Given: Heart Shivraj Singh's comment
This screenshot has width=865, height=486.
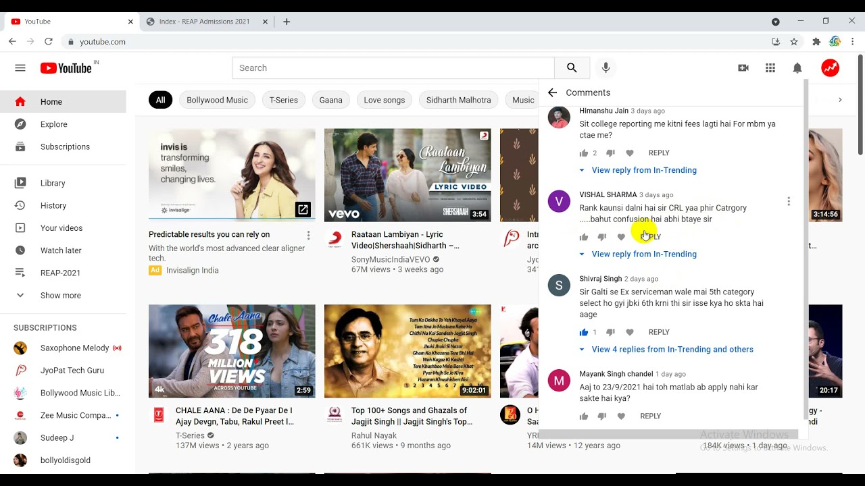Looking at the screenshot, I should coord(630,332).
